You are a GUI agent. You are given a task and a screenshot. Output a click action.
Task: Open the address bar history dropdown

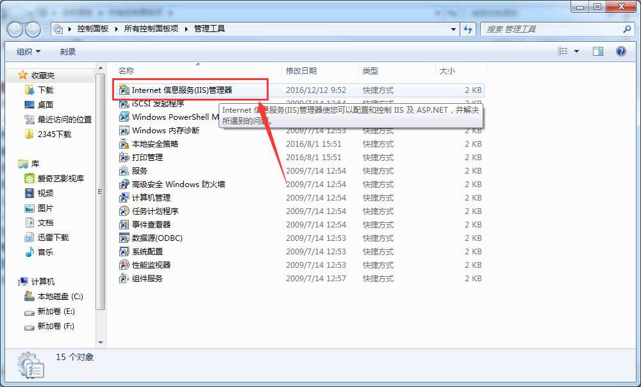[453, 29]
